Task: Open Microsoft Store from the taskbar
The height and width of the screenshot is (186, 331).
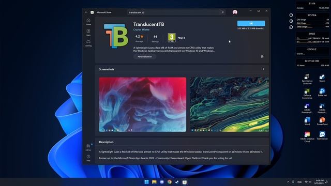Action: pos(185,182)
